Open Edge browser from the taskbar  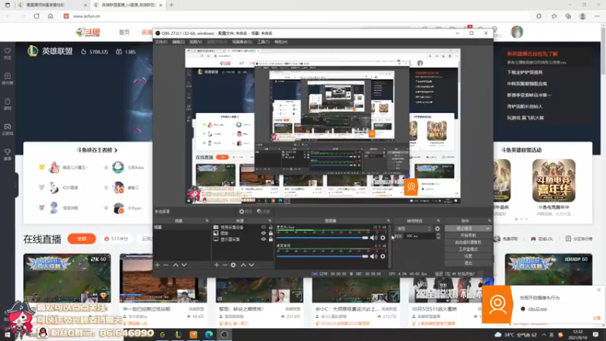coord(209,334)
